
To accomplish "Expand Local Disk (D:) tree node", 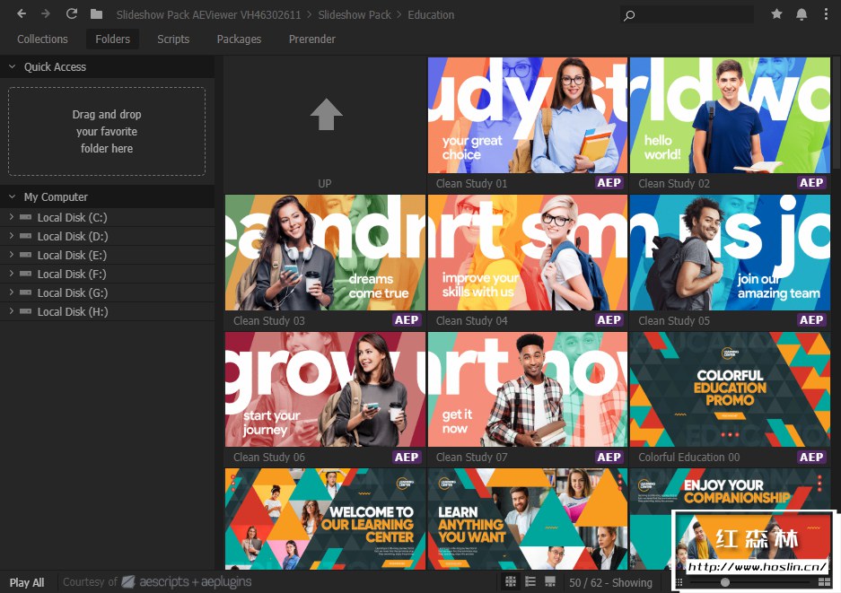I will [12, 236].
